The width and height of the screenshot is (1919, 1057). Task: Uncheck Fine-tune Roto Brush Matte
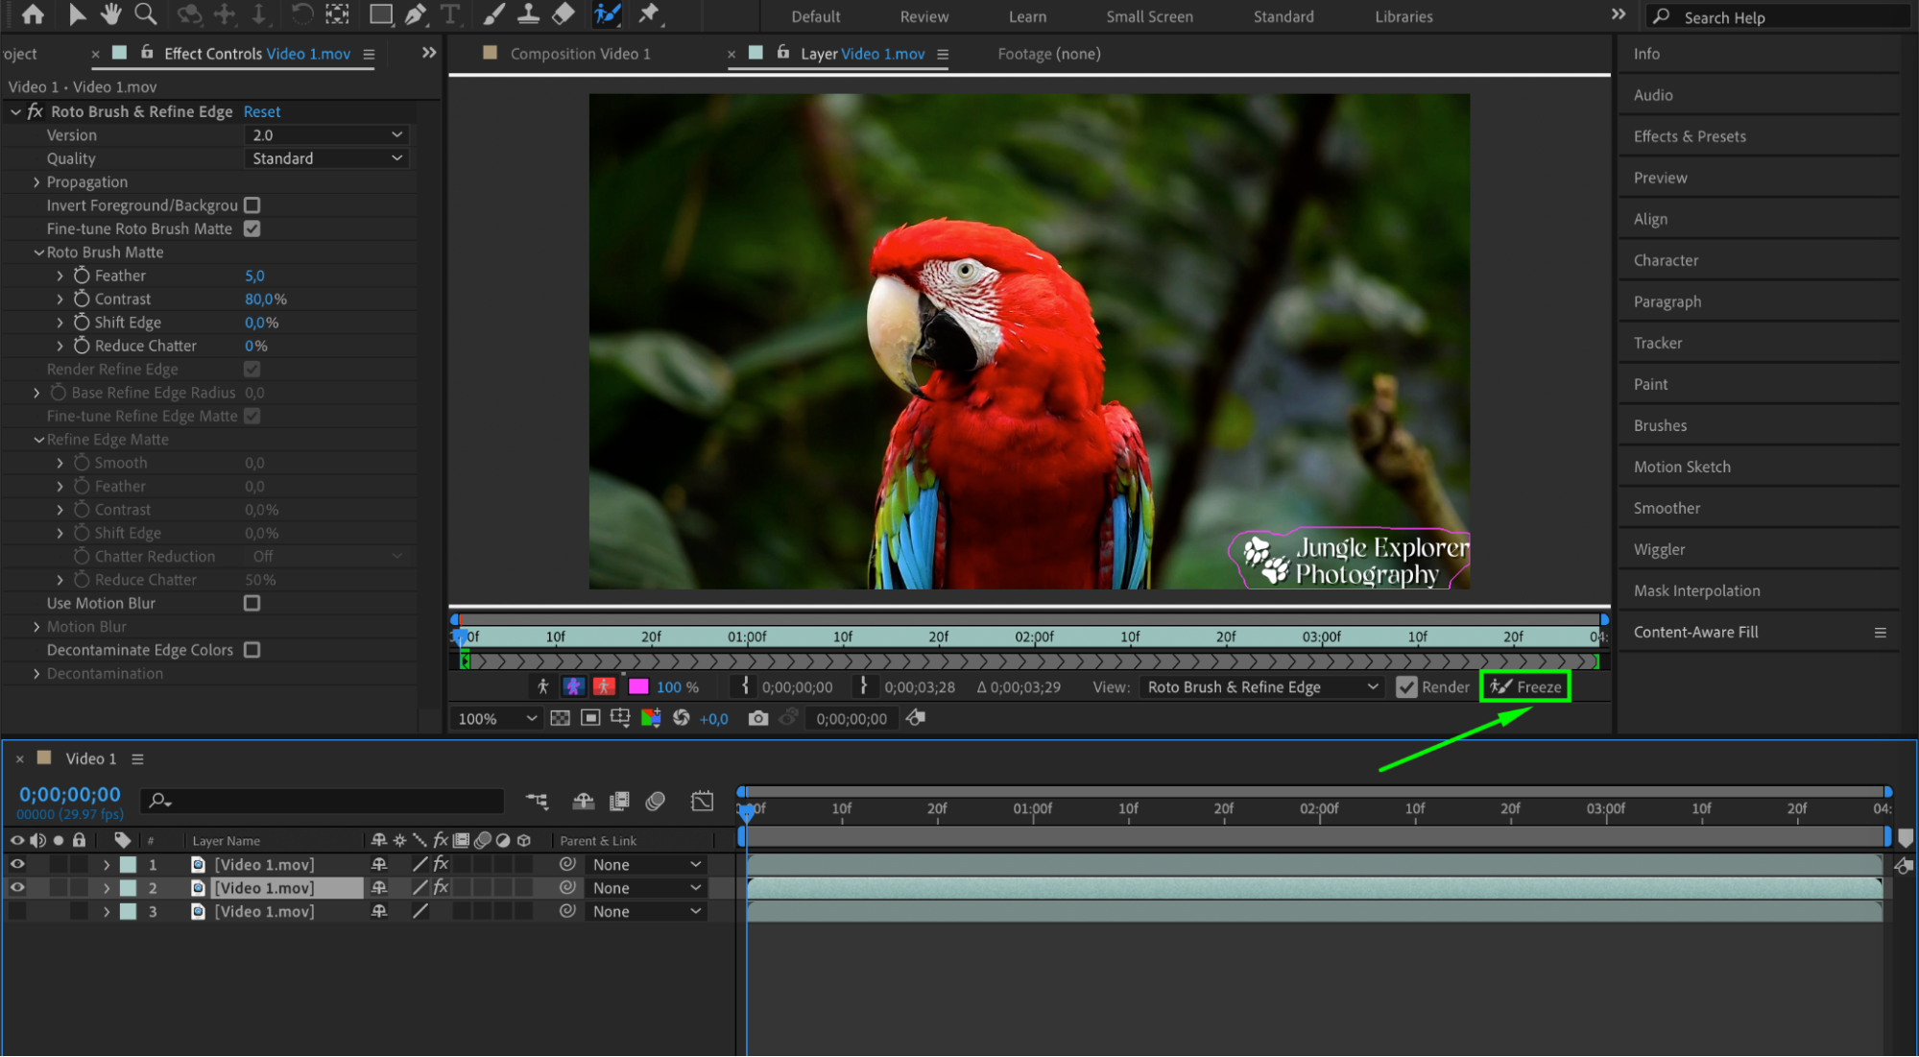pos(252,228)
